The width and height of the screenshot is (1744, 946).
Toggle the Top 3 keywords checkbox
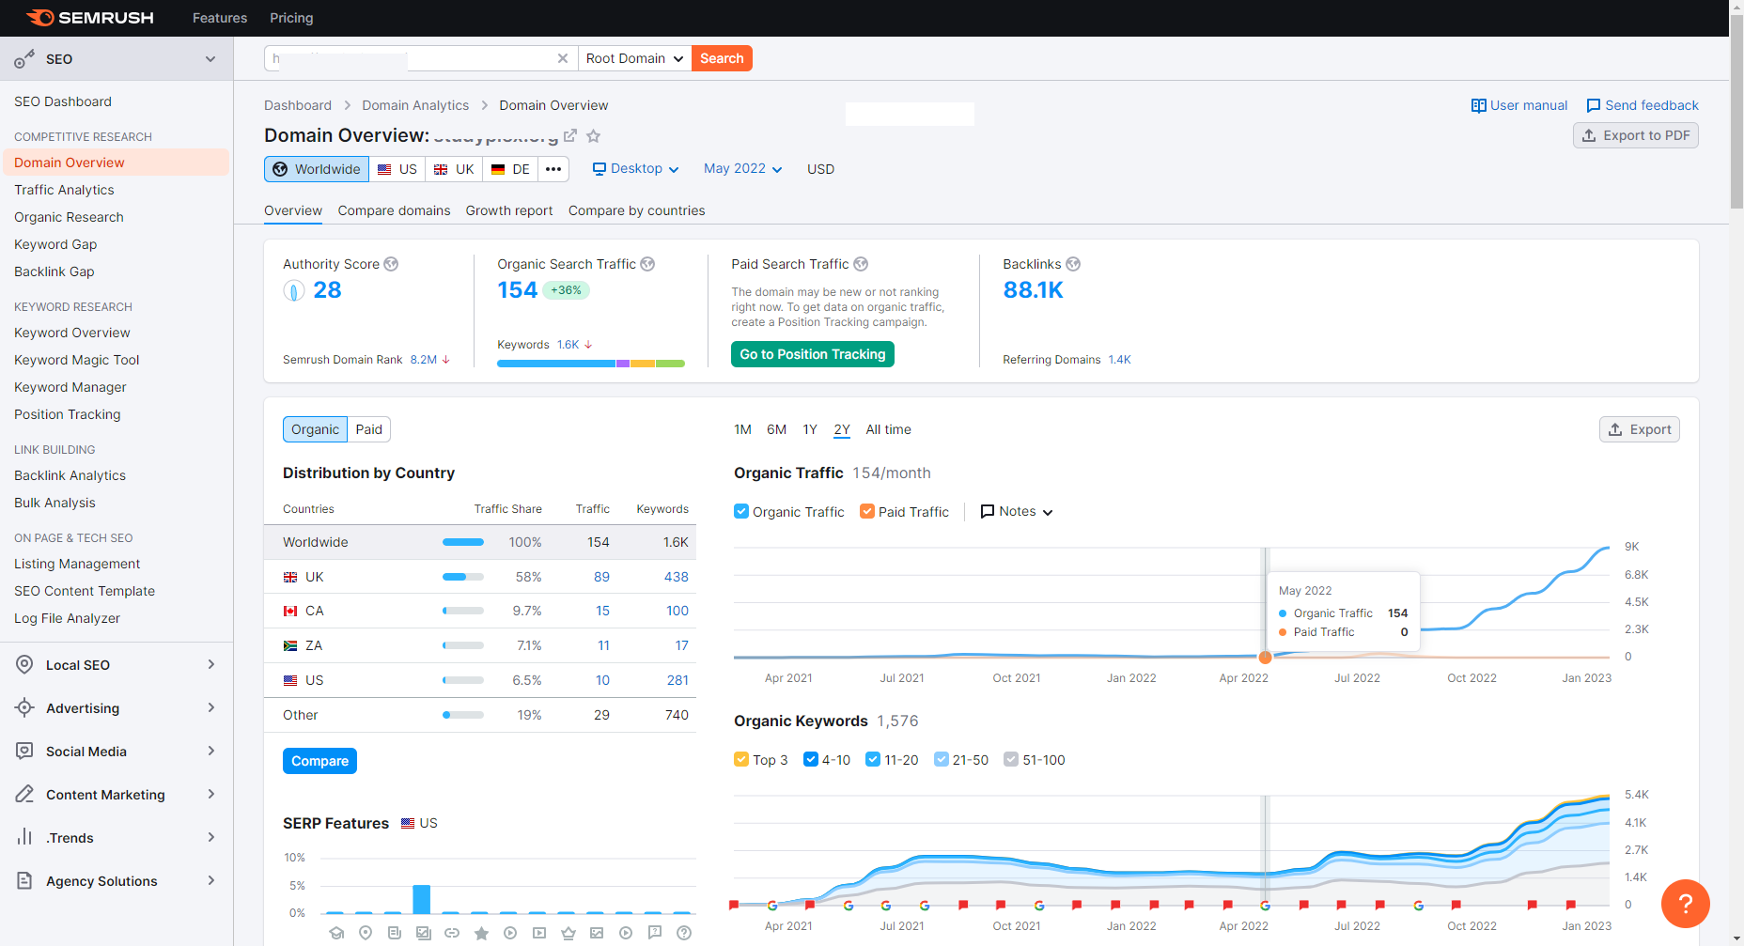tap(741, 759)
